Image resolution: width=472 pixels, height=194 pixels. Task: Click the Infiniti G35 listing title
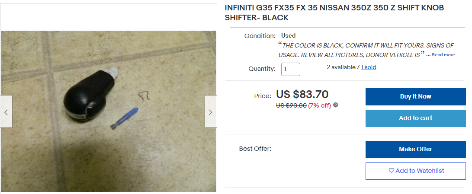click(x=334, y=13)
